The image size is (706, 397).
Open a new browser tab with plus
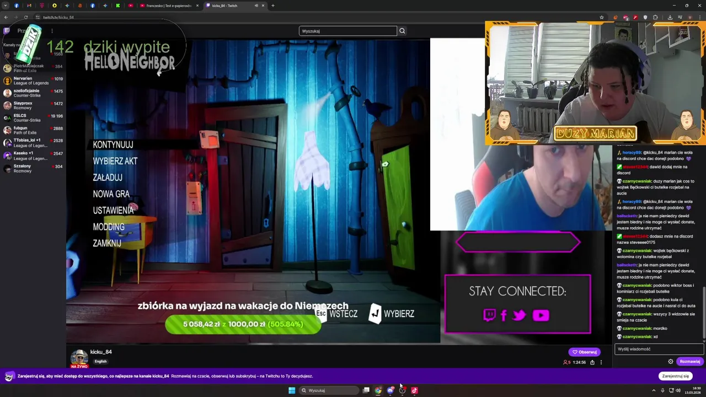pos(273,6)
